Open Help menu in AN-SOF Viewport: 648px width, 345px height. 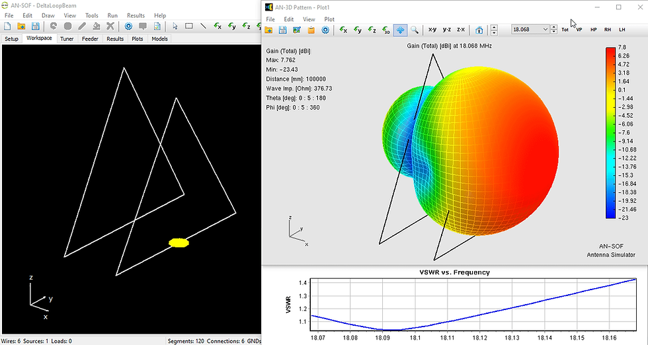[x=160, y=16]
